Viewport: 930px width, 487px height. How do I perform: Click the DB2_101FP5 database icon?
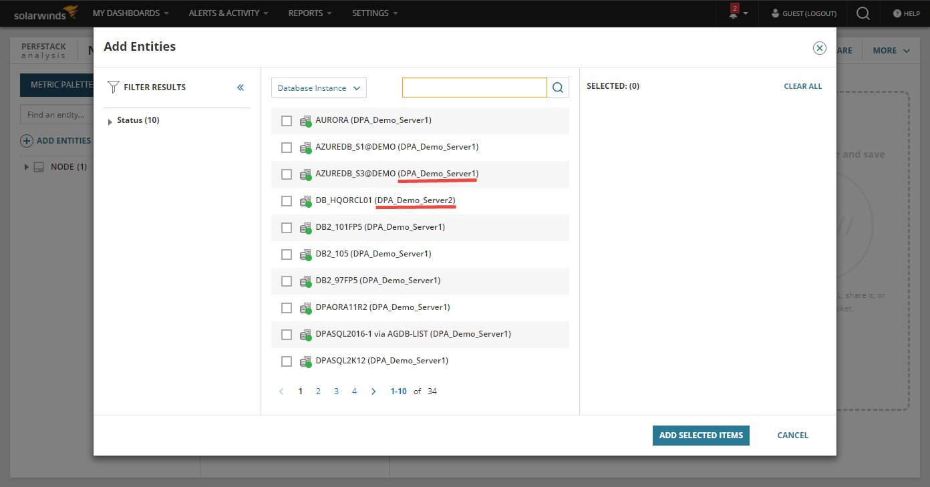coord(306,228)
